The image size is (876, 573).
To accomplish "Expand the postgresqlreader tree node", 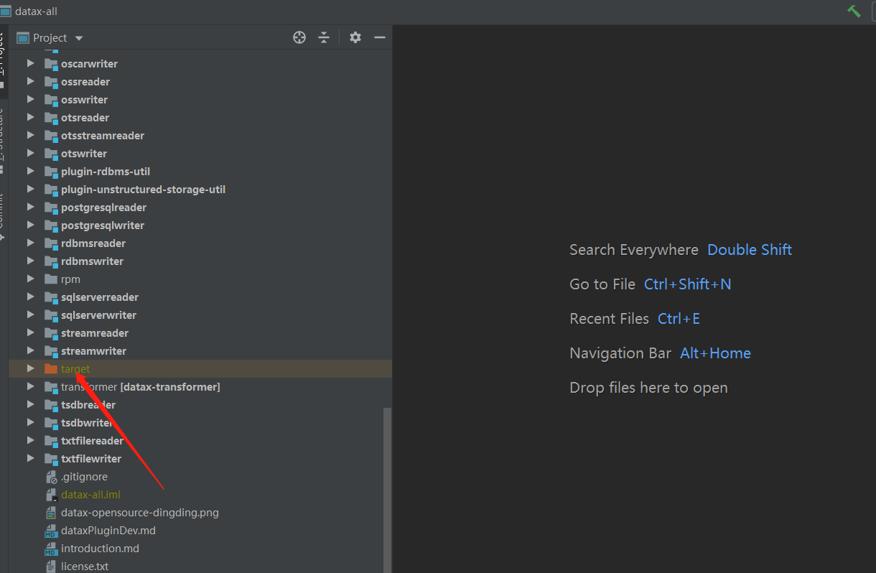I will [x=30, y=208].
